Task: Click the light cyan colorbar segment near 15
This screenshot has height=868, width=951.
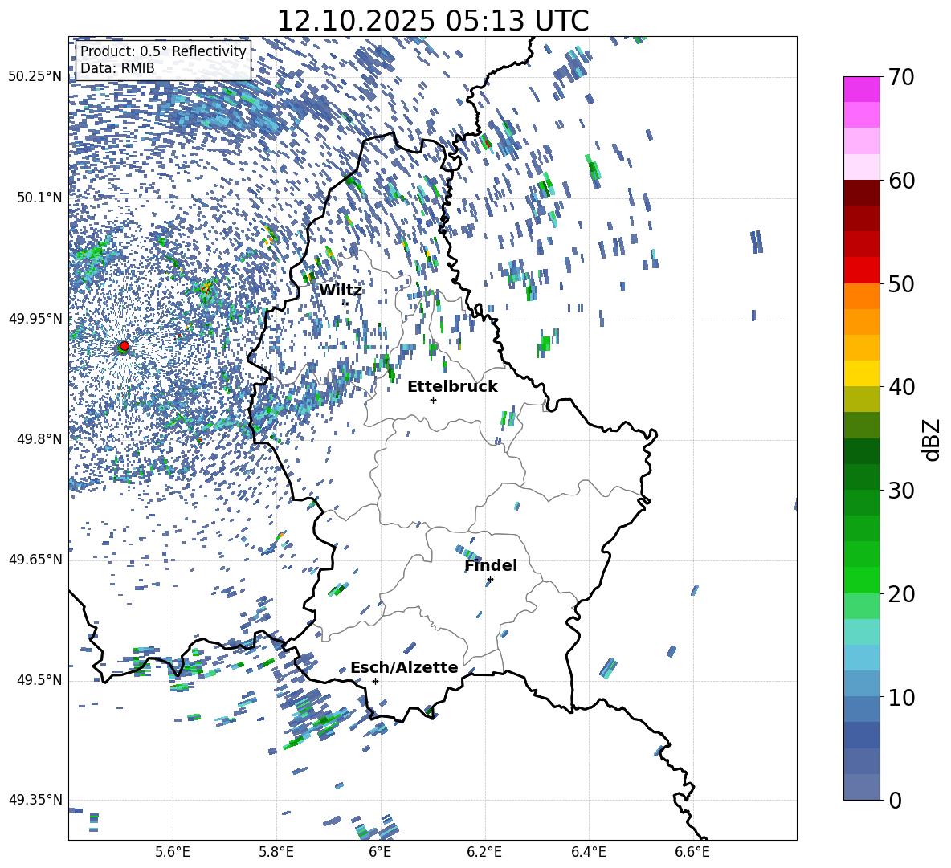Action: (861, 632)
